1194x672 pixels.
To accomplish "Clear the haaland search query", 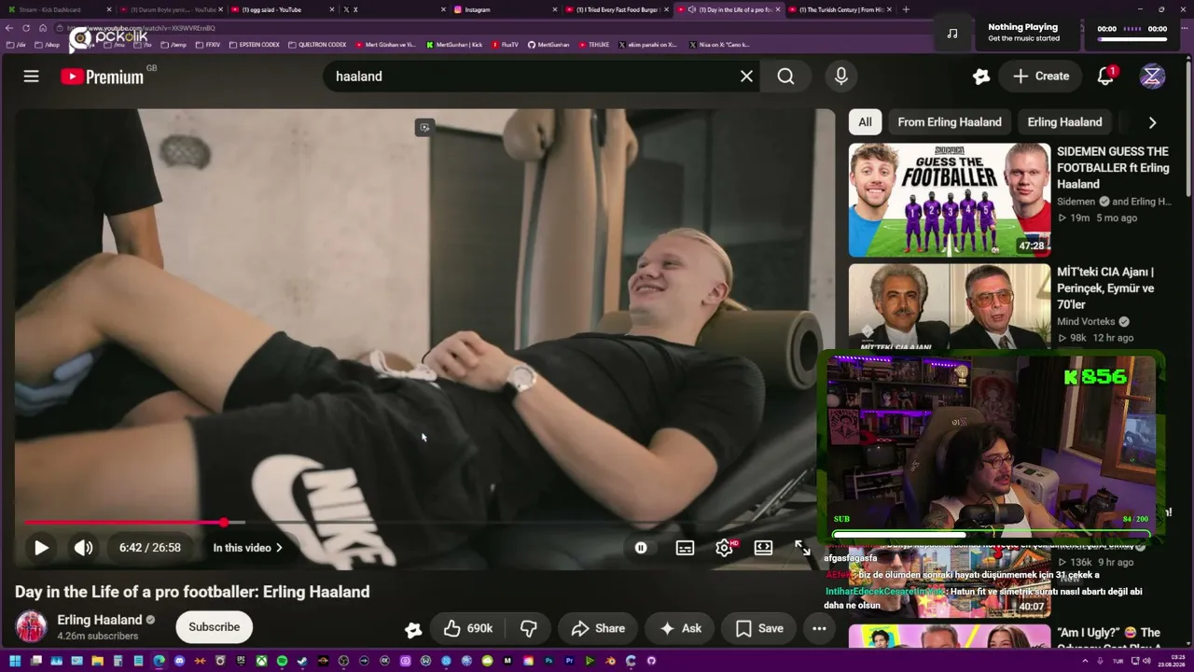I will pyautogui.click(x=746, y=77).
